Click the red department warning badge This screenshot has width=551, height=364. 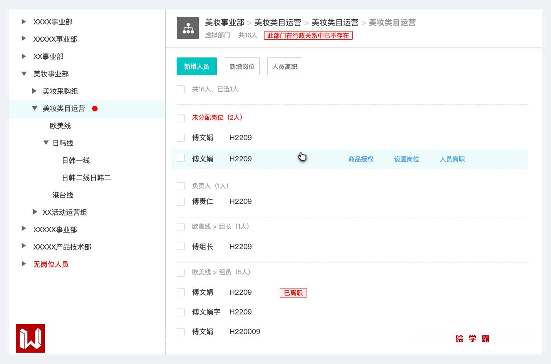(x=308, y=35)
